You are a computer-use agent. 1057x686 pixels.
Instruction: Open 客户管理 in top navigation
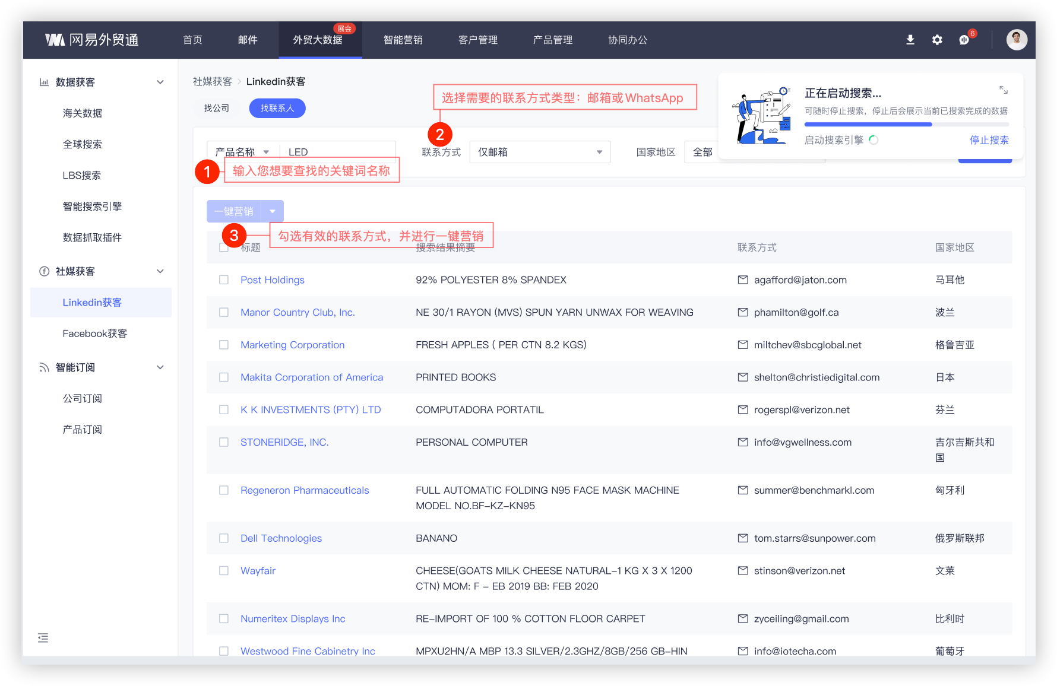478,40
